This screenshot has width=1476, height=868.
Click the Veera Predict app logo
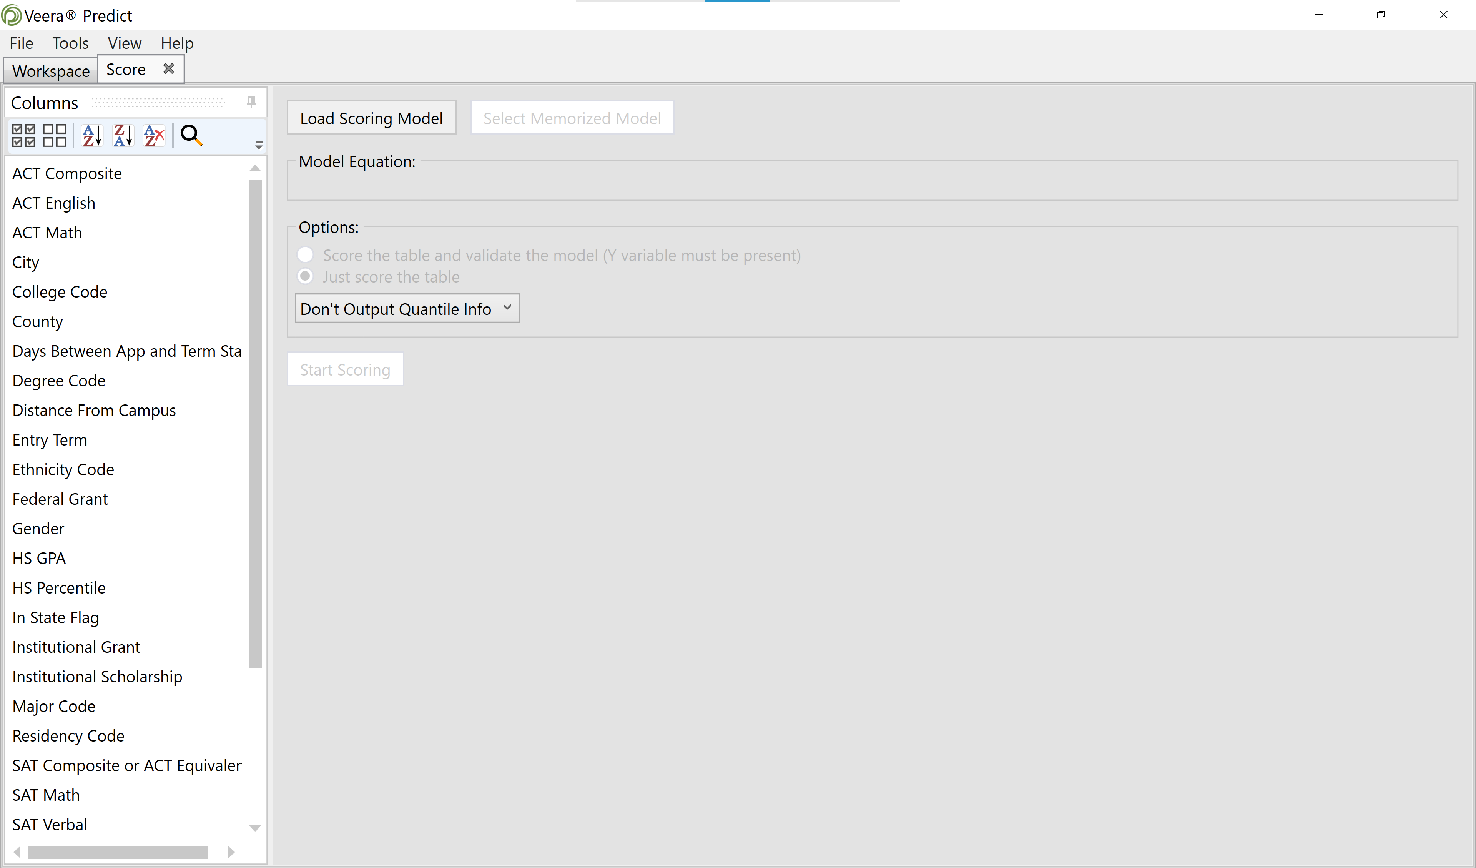point(11,15)
